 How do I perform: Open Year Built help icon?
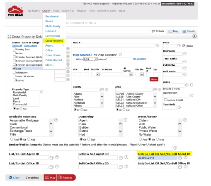coord(179,107)
